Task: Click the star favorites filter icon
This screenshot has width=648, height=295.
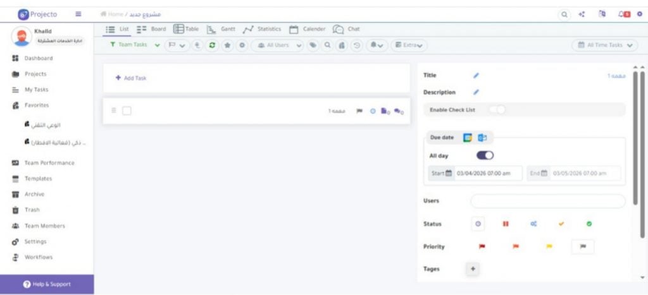Action: [x=227, y=45]
